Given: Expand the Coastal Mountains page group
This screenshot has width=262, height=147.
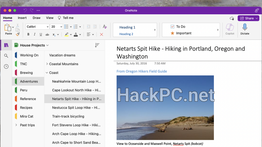Looking at the screenshot, I should pos(47,64).
